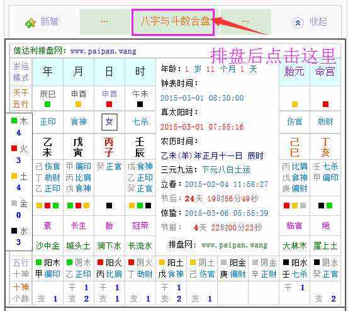Click the 食神 label in 月 column header row
Image resolution: width=348 pixels, height=311 pixels.
coord(79,122)
